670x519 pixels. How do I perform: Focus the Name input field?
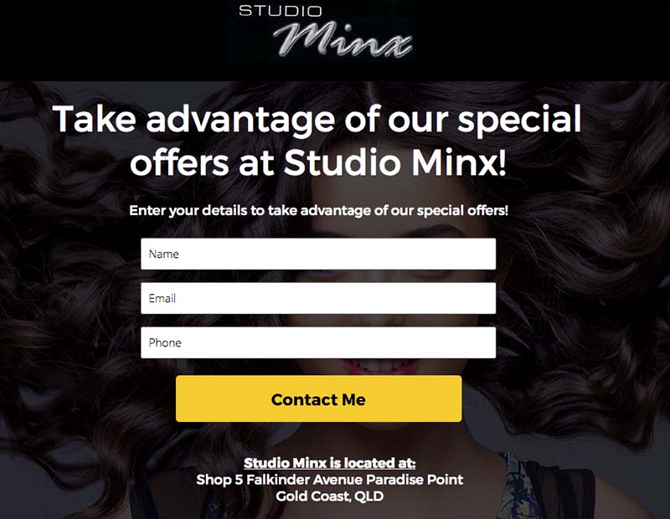(318, 254)
